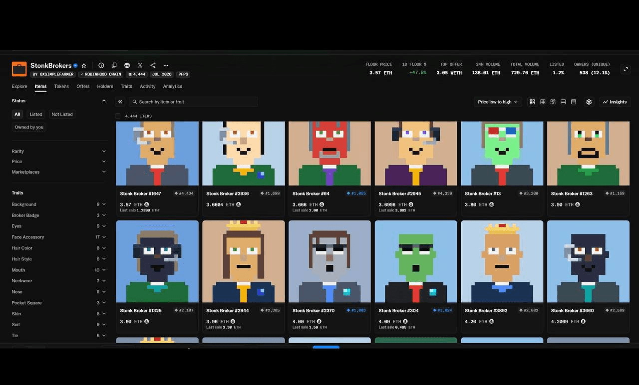Click the Search by item or trait field

click(x=194, y=102)
